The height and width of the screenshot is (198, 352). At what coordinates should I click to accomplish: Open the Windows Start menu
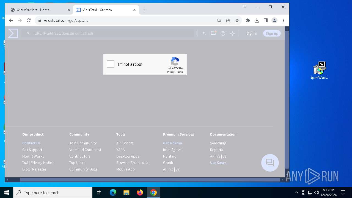coord(7,193)
